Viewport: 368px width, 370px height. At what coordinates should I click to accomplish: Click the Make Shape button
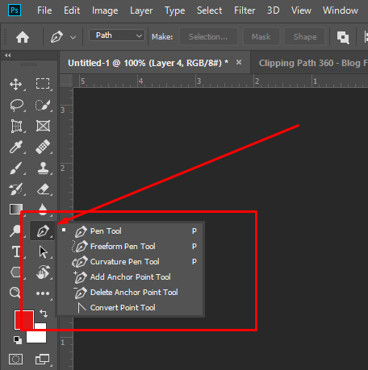coord(305,37)
